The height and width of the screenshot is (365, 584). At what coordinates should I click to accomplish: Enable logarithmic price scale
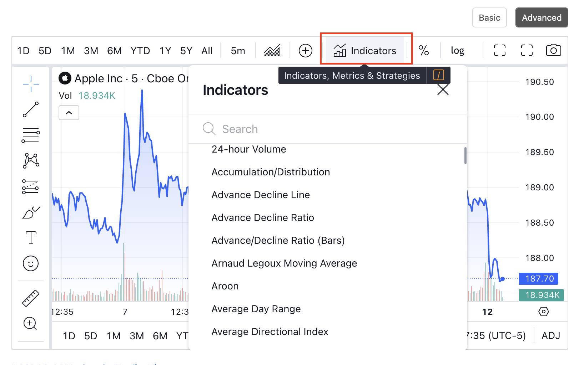click(457, 50)
